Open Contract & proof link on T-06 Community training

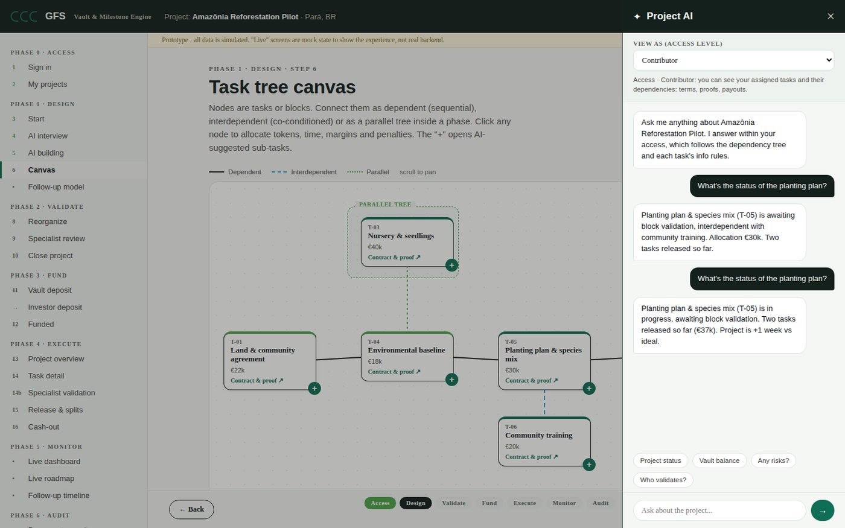click(531, 457)
